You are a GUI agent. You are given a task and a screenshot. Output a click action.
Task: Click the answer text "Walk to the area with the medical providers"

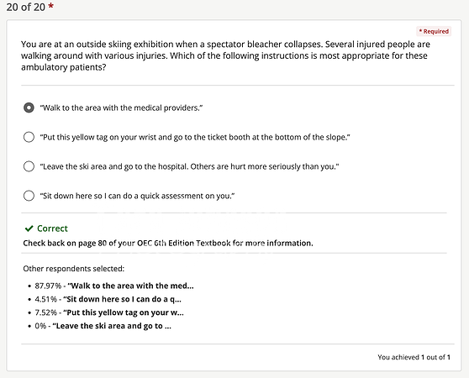[x=121, y=108]
